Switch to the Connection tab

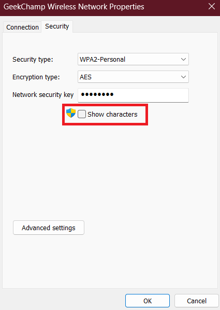click(22, 27)
